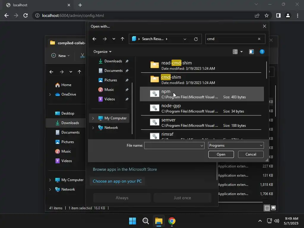This screenshot has height=228, width=304.
Task: Open the Organize menu
Action: [x=102, y=52]
